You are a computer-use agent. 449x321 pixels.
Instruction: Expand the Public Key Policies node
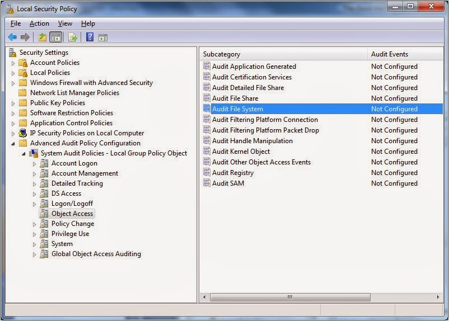[13, 103]
